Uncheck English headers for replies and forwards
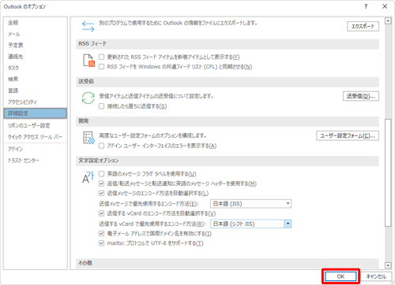Viewport: 395px width, 285px height. 101,183
